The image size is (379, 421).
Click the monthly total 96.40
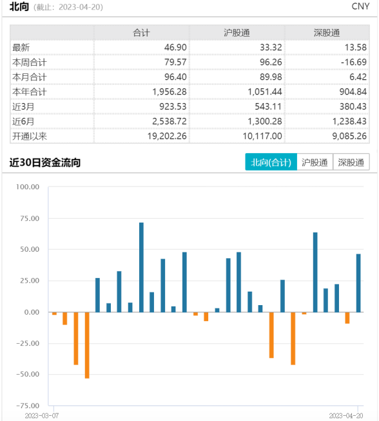175,77
